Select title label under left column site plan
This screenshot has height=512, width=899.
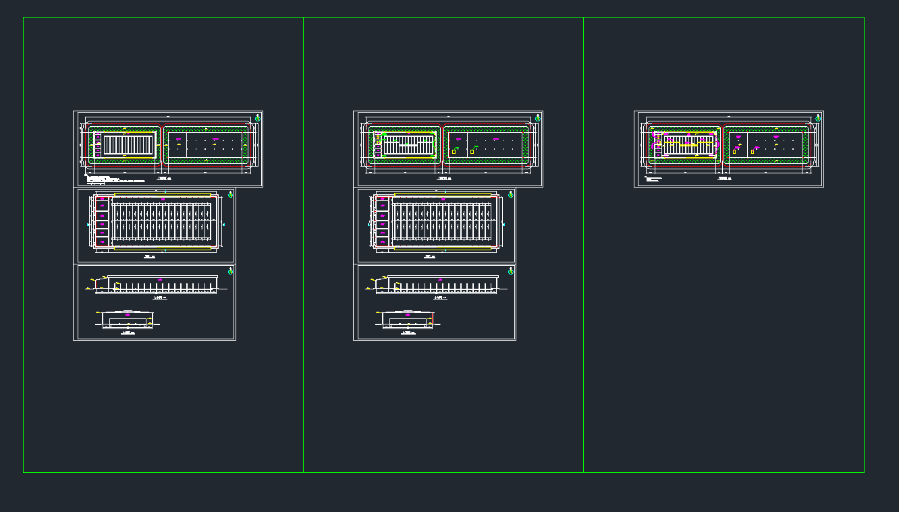pyautogui.click(x=163, y=179)
